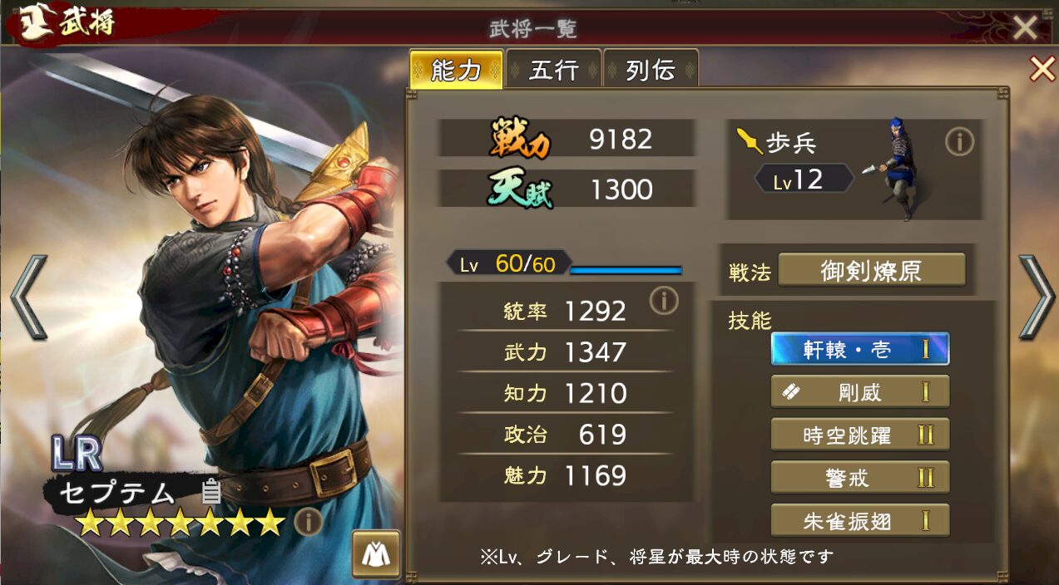Open the 御剣燎原 tactic button
1059x585 pixels.
click(872, 270)
